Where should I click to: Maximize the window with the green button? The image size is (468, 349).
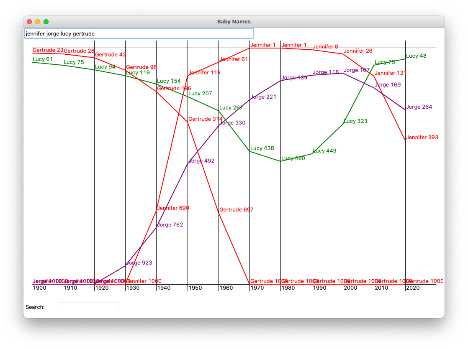pos(46,22)
